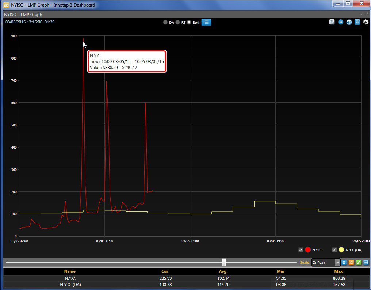Sort table by Cur column header
Screen dimensions: 371x290
(x=165, y=271)
